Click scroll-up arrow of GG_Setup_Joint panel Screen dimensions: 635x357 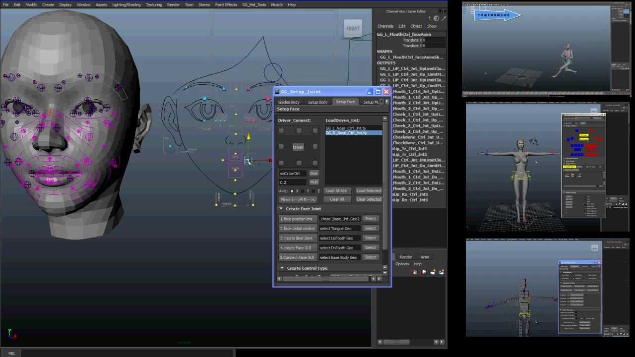pos(385,118)
